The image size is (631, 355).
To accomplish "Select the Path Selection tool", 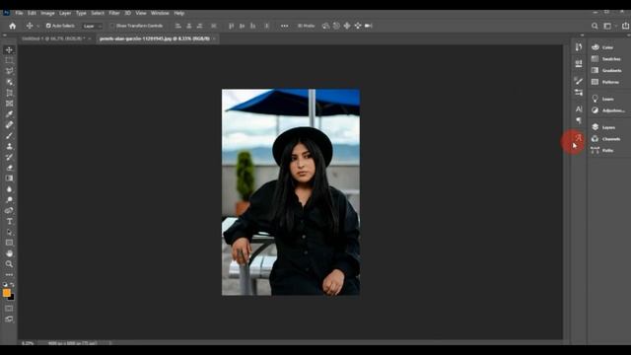I will click(9, 233).
